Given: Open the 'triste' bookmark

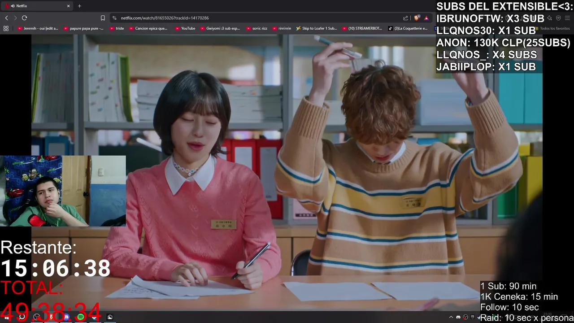Looking at the screenshot, I should click(117, 28).
